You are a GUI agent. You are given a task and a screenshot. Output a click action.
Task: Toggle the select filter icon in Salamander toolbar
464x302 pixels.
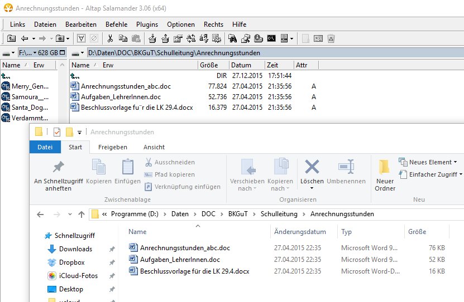coord(81,38)
